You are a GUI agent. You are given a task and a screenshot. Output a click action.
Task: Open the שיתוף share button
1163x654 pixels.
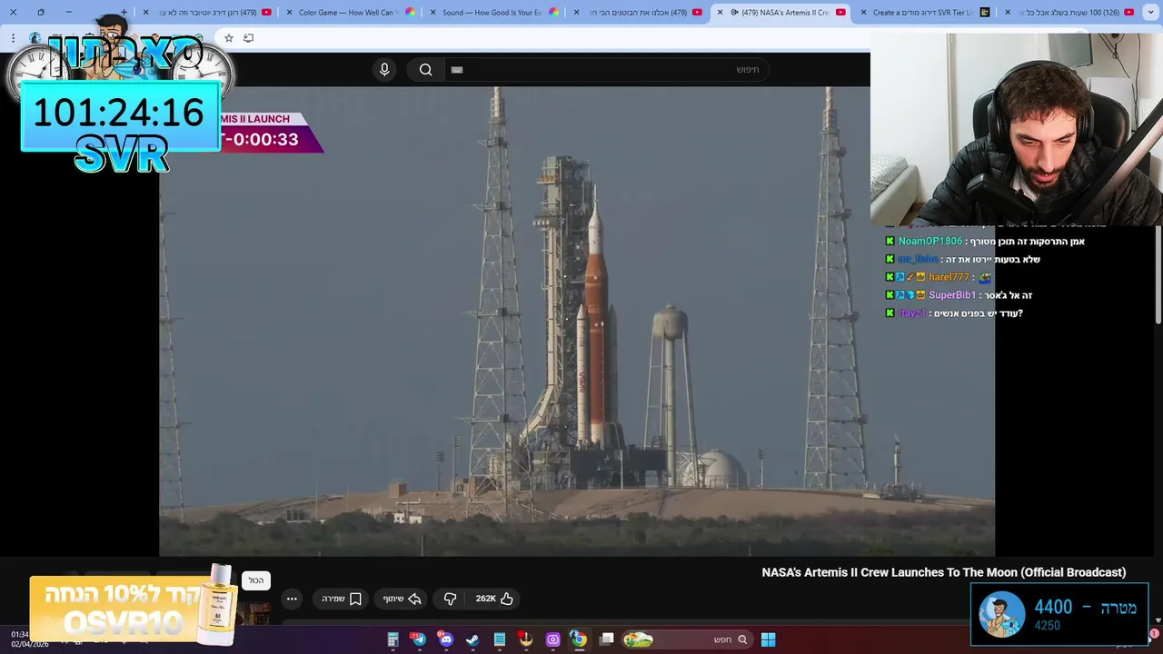click(402, 599)
